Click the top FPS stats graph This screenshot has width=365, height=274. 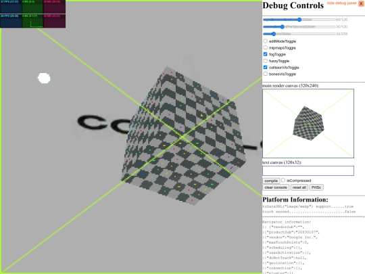point(11,7)
